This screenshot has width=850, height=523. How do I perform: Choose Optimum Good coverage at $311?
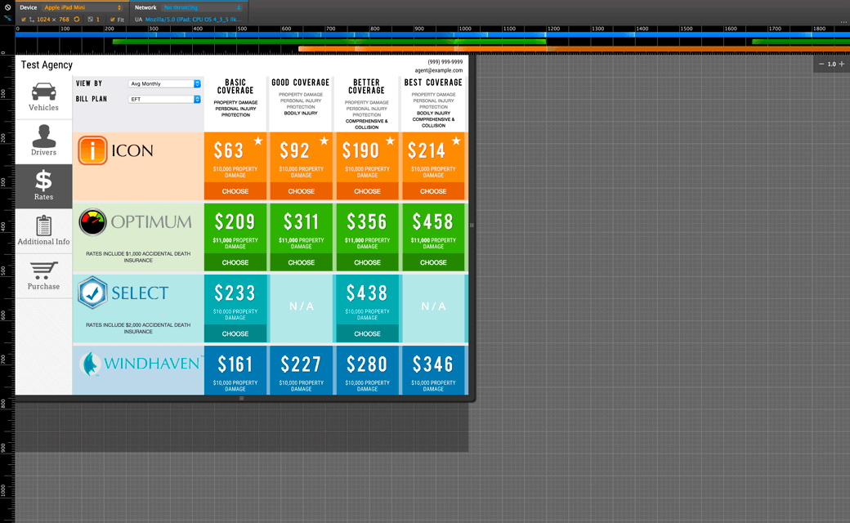(x=302, y=262)
